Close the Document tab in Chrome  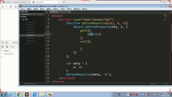point(59,2)
